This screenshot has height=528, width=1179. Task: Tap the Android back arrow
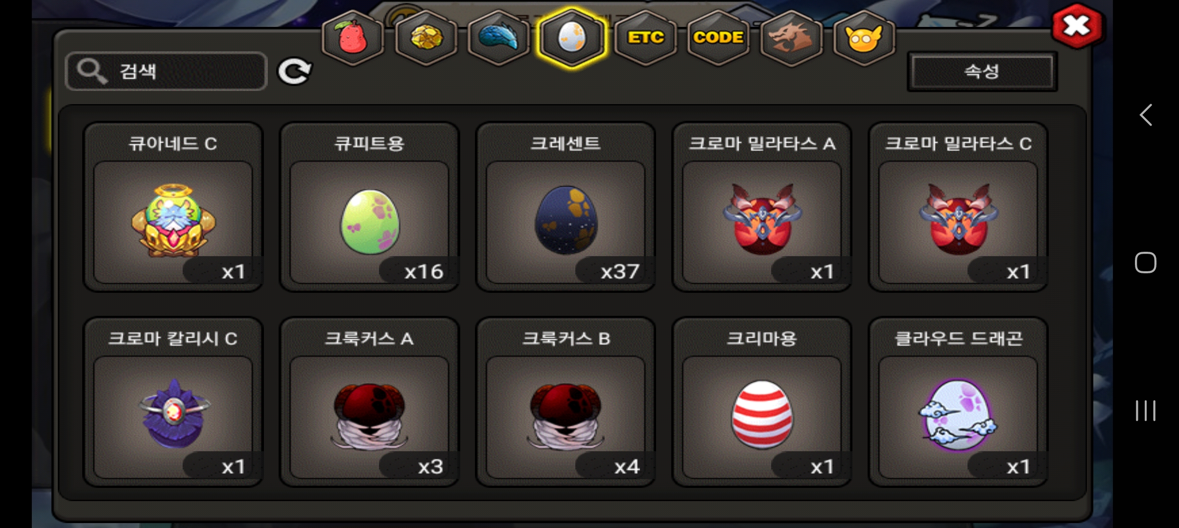click(x=1146, y=115)
